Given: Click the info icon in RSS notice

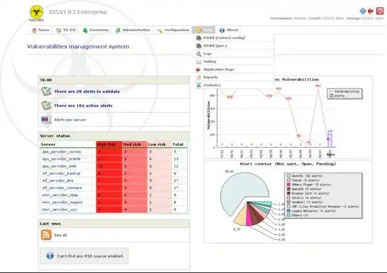Looking at the screenshot, I should click(x=50, y=255).
